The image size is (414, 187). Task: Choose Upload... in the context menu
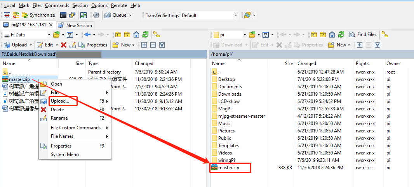point(60,101)
